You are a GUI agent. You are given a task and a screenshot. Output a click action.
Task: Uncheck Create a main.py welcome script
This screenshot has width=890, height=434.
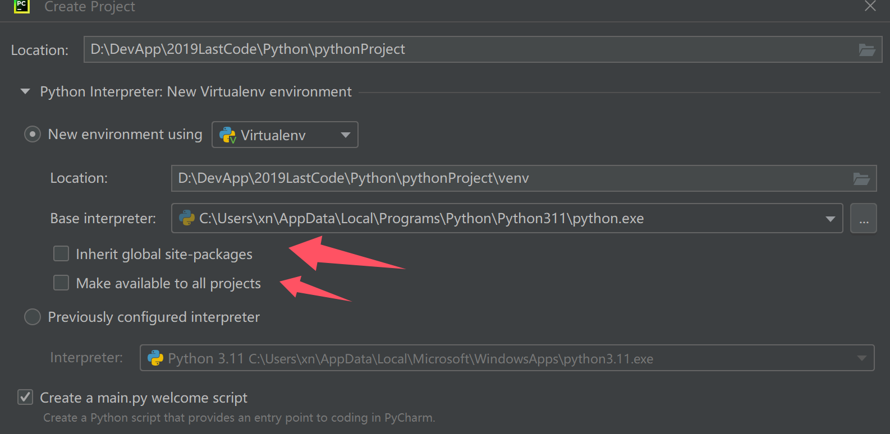coord(25,398)
